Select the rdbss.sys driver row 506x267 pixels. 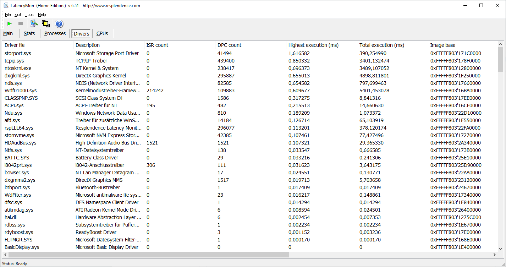tap(250, 225)
